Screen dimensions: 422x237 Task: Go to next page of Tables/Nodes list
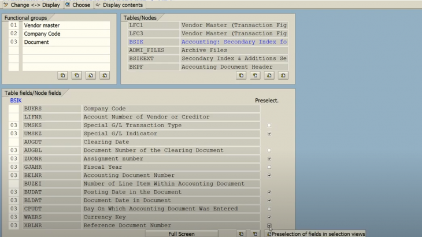pos(269,75)
